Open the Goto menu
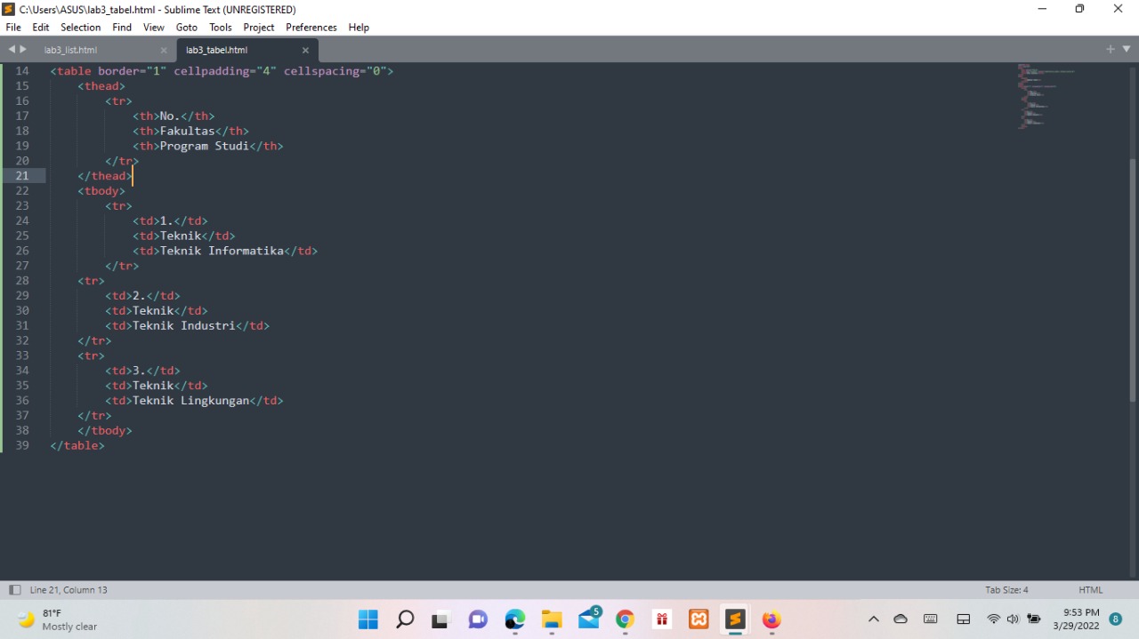 [x=187, y=28]
